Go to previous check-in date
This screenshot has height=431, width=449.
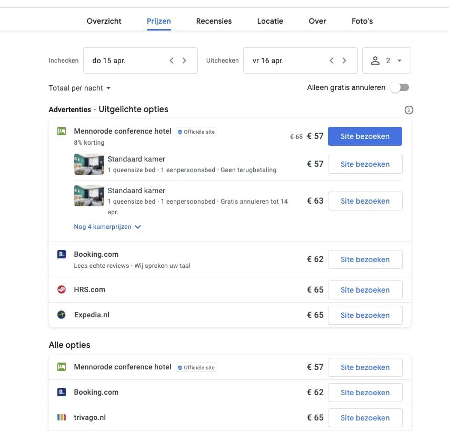tap(172, 61)
